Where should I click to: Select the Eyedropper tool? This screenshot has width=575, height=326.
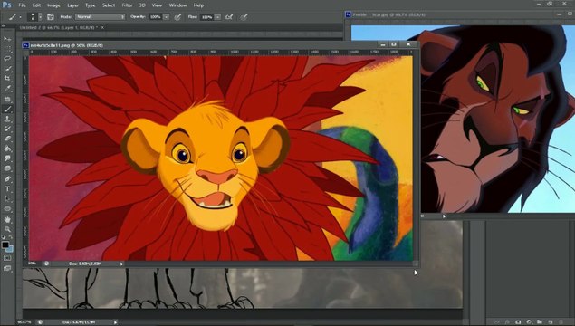(7, 89)
